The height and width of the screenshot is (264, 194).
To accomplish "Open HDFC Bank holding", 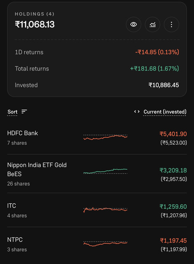I will (x=97, y=138).
